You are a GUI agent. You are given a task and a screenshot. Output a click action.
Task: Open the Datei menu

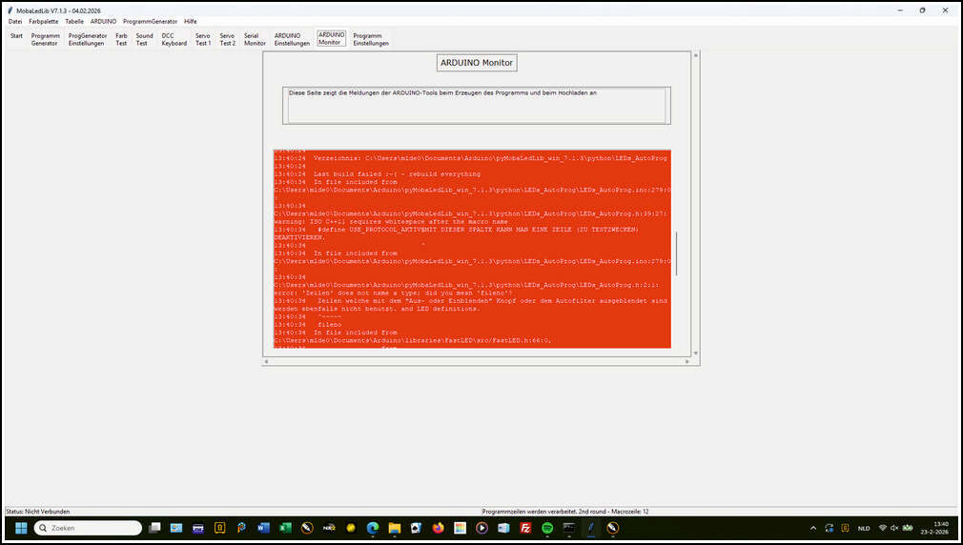coord(15,21)
